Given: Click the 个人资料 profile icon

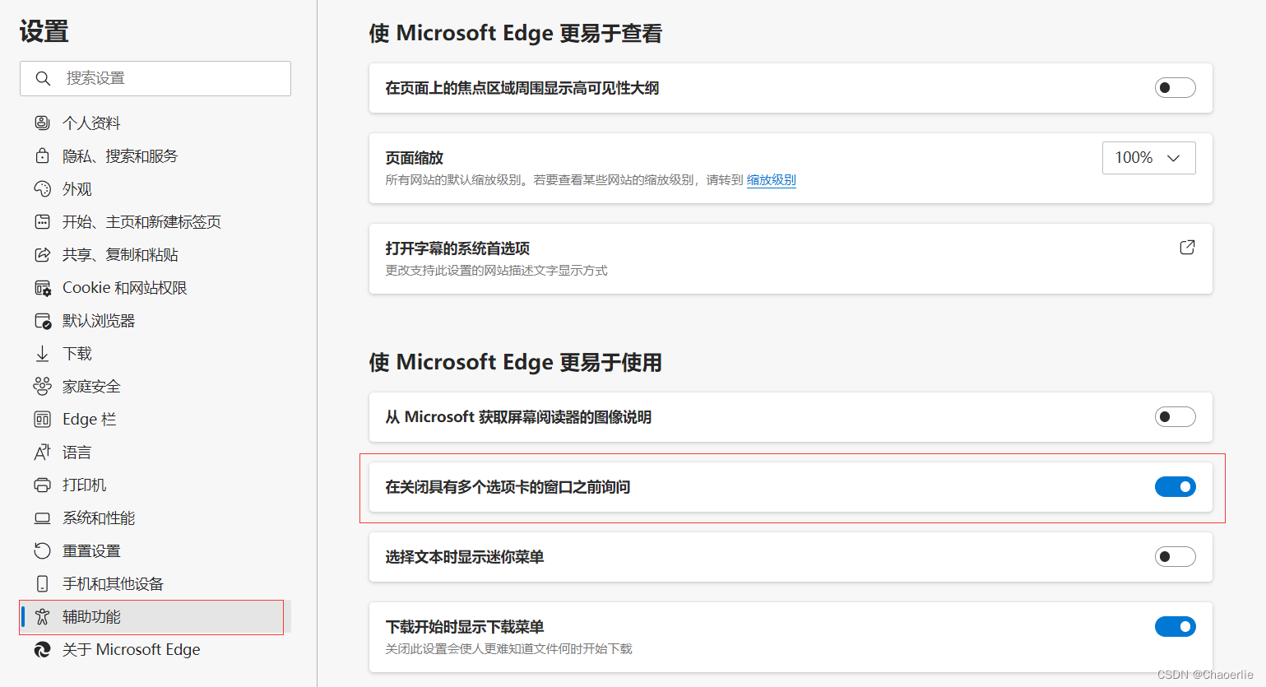Looking at the screenshot, I should pyautogui.click(x=42, y=123).
